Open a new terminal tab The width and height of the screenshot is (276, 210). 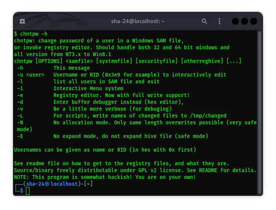(22, 21)
